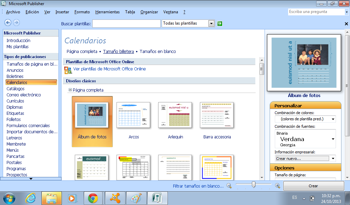The image size is (350, 205).
Task: Open the ? help menu
Action: (184, 12)
